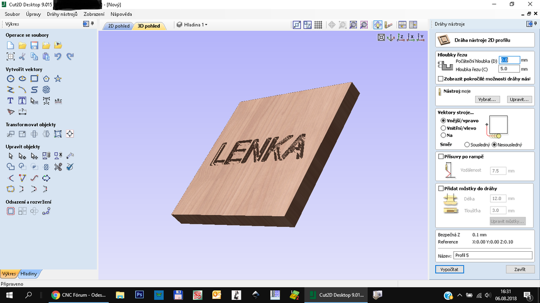The width and height of the screenshot is (540, 303).
Task: Switch to the '2D pohled' tab
Action: [x=118, y=25]
